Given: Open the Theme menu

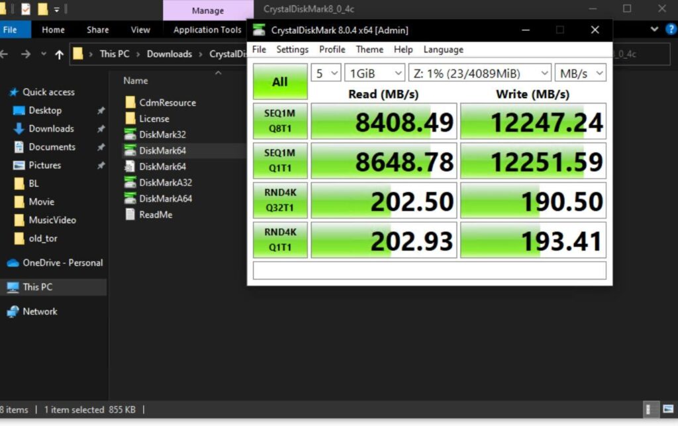Looking at the screenshot, I should [x=369, y=50].
